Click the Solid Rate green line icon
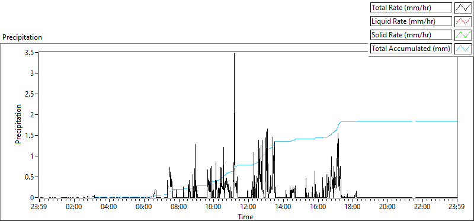 [463, 35]
